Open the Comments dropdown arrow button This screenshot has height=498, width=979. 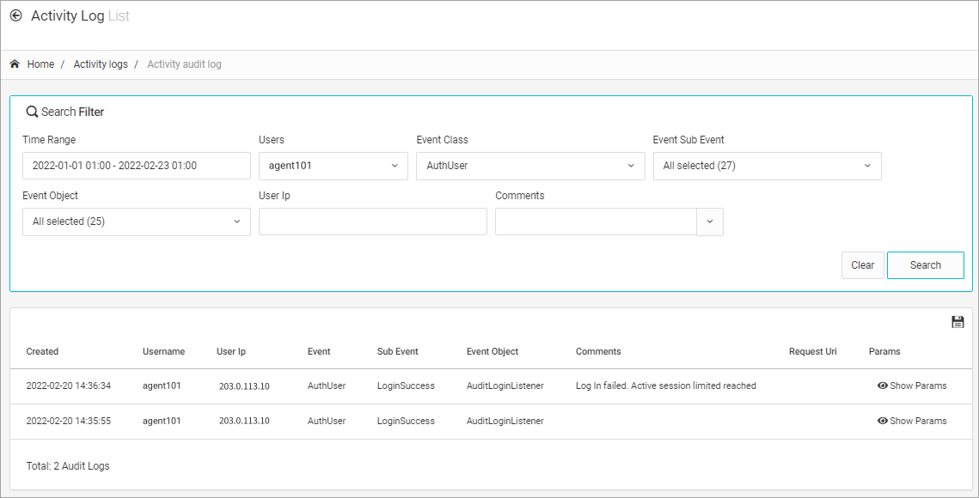(710, 222)
